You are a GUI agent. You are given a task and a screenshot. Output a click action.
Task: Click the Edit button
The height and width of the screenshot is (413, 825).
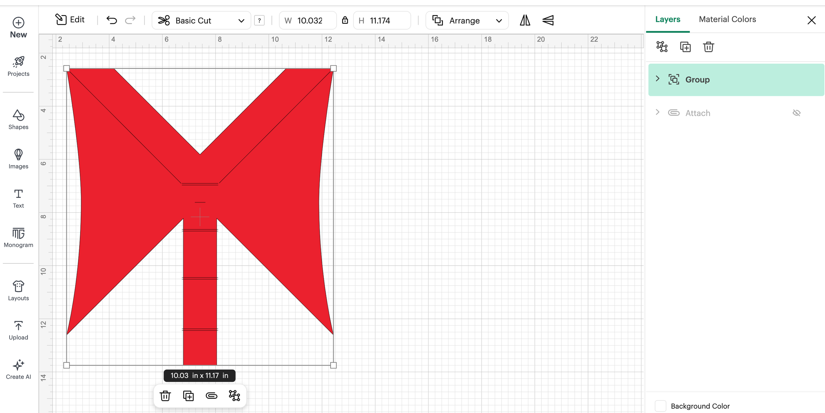click(70, 20)
